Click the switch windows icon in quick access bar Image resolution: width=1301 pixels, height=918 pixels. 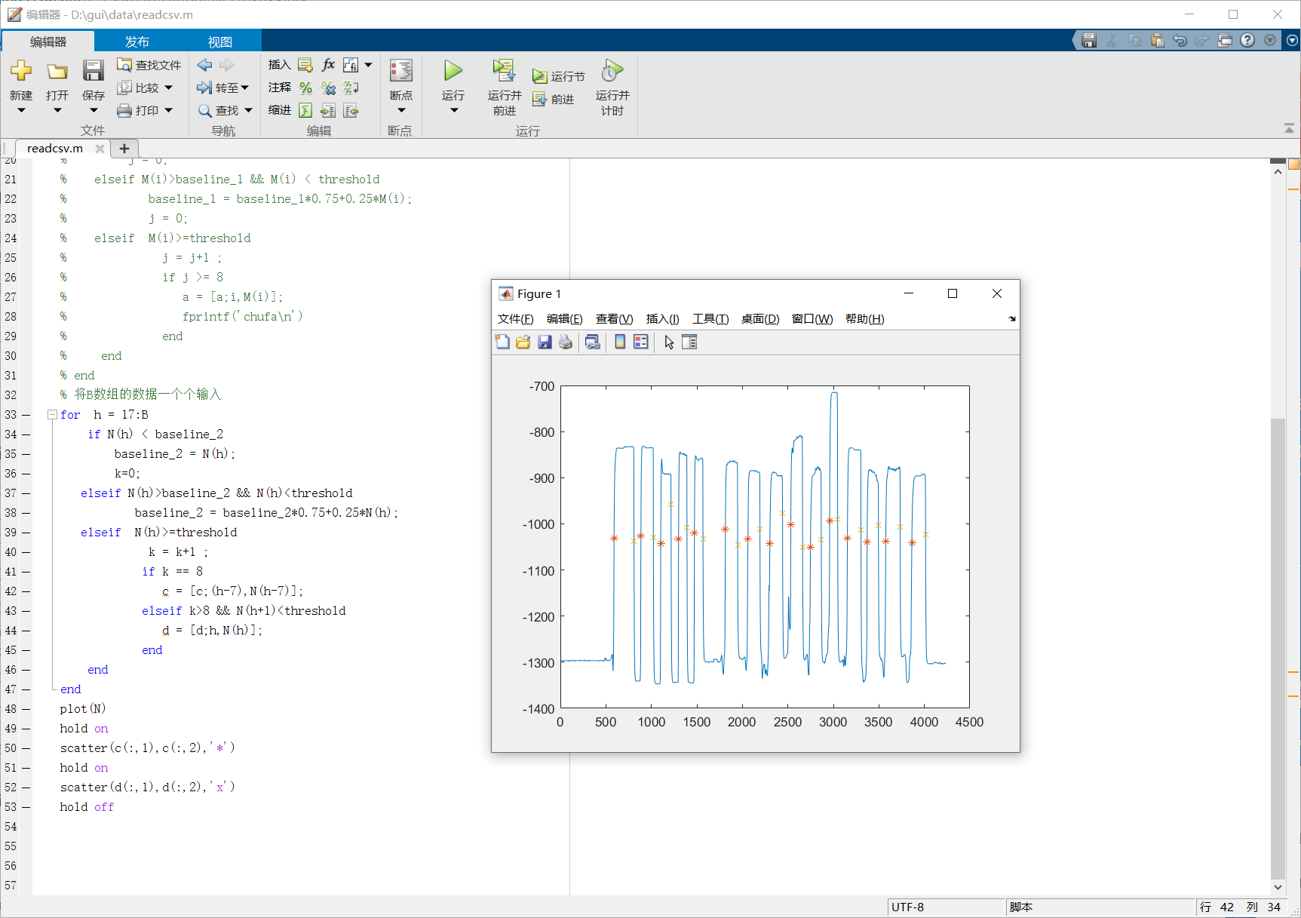pyautogui.click(x=1226, y=41)
